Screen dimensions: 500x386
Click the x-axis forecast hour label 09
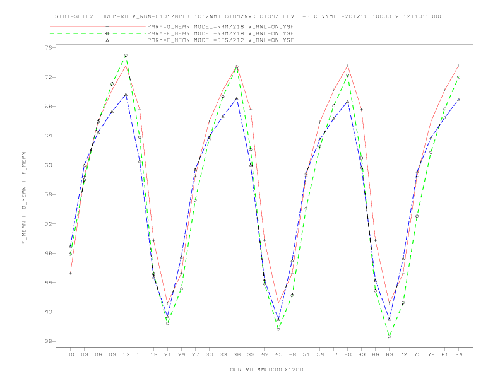coord(112,354)
